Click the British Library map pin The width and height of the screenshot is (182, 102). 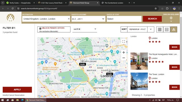coord(107,45)
